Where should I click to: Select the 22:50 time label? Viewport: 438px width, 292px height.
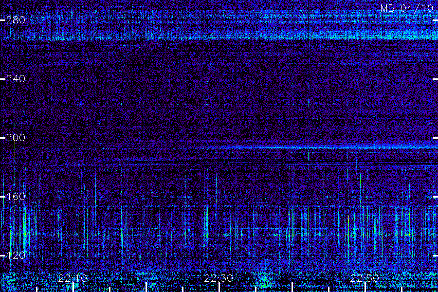[x=365, y=278]
